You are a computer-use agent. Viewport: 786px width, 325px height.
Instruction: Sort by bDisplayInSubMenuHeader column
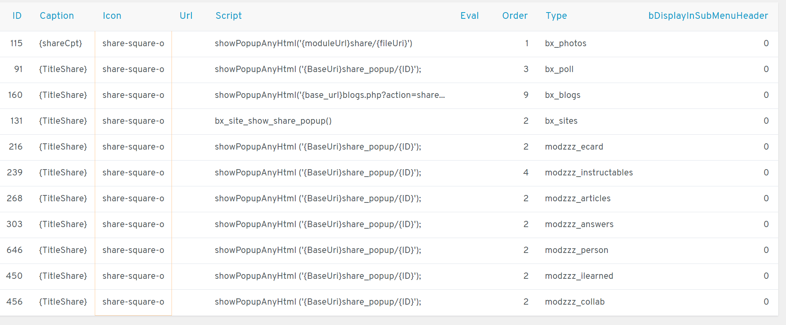[708, 16]
